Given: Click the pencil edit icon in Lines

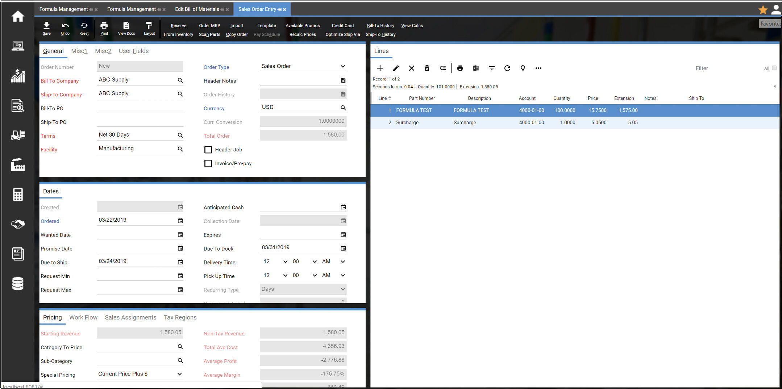Looking at the screenshot, I should tap(396, 68).
